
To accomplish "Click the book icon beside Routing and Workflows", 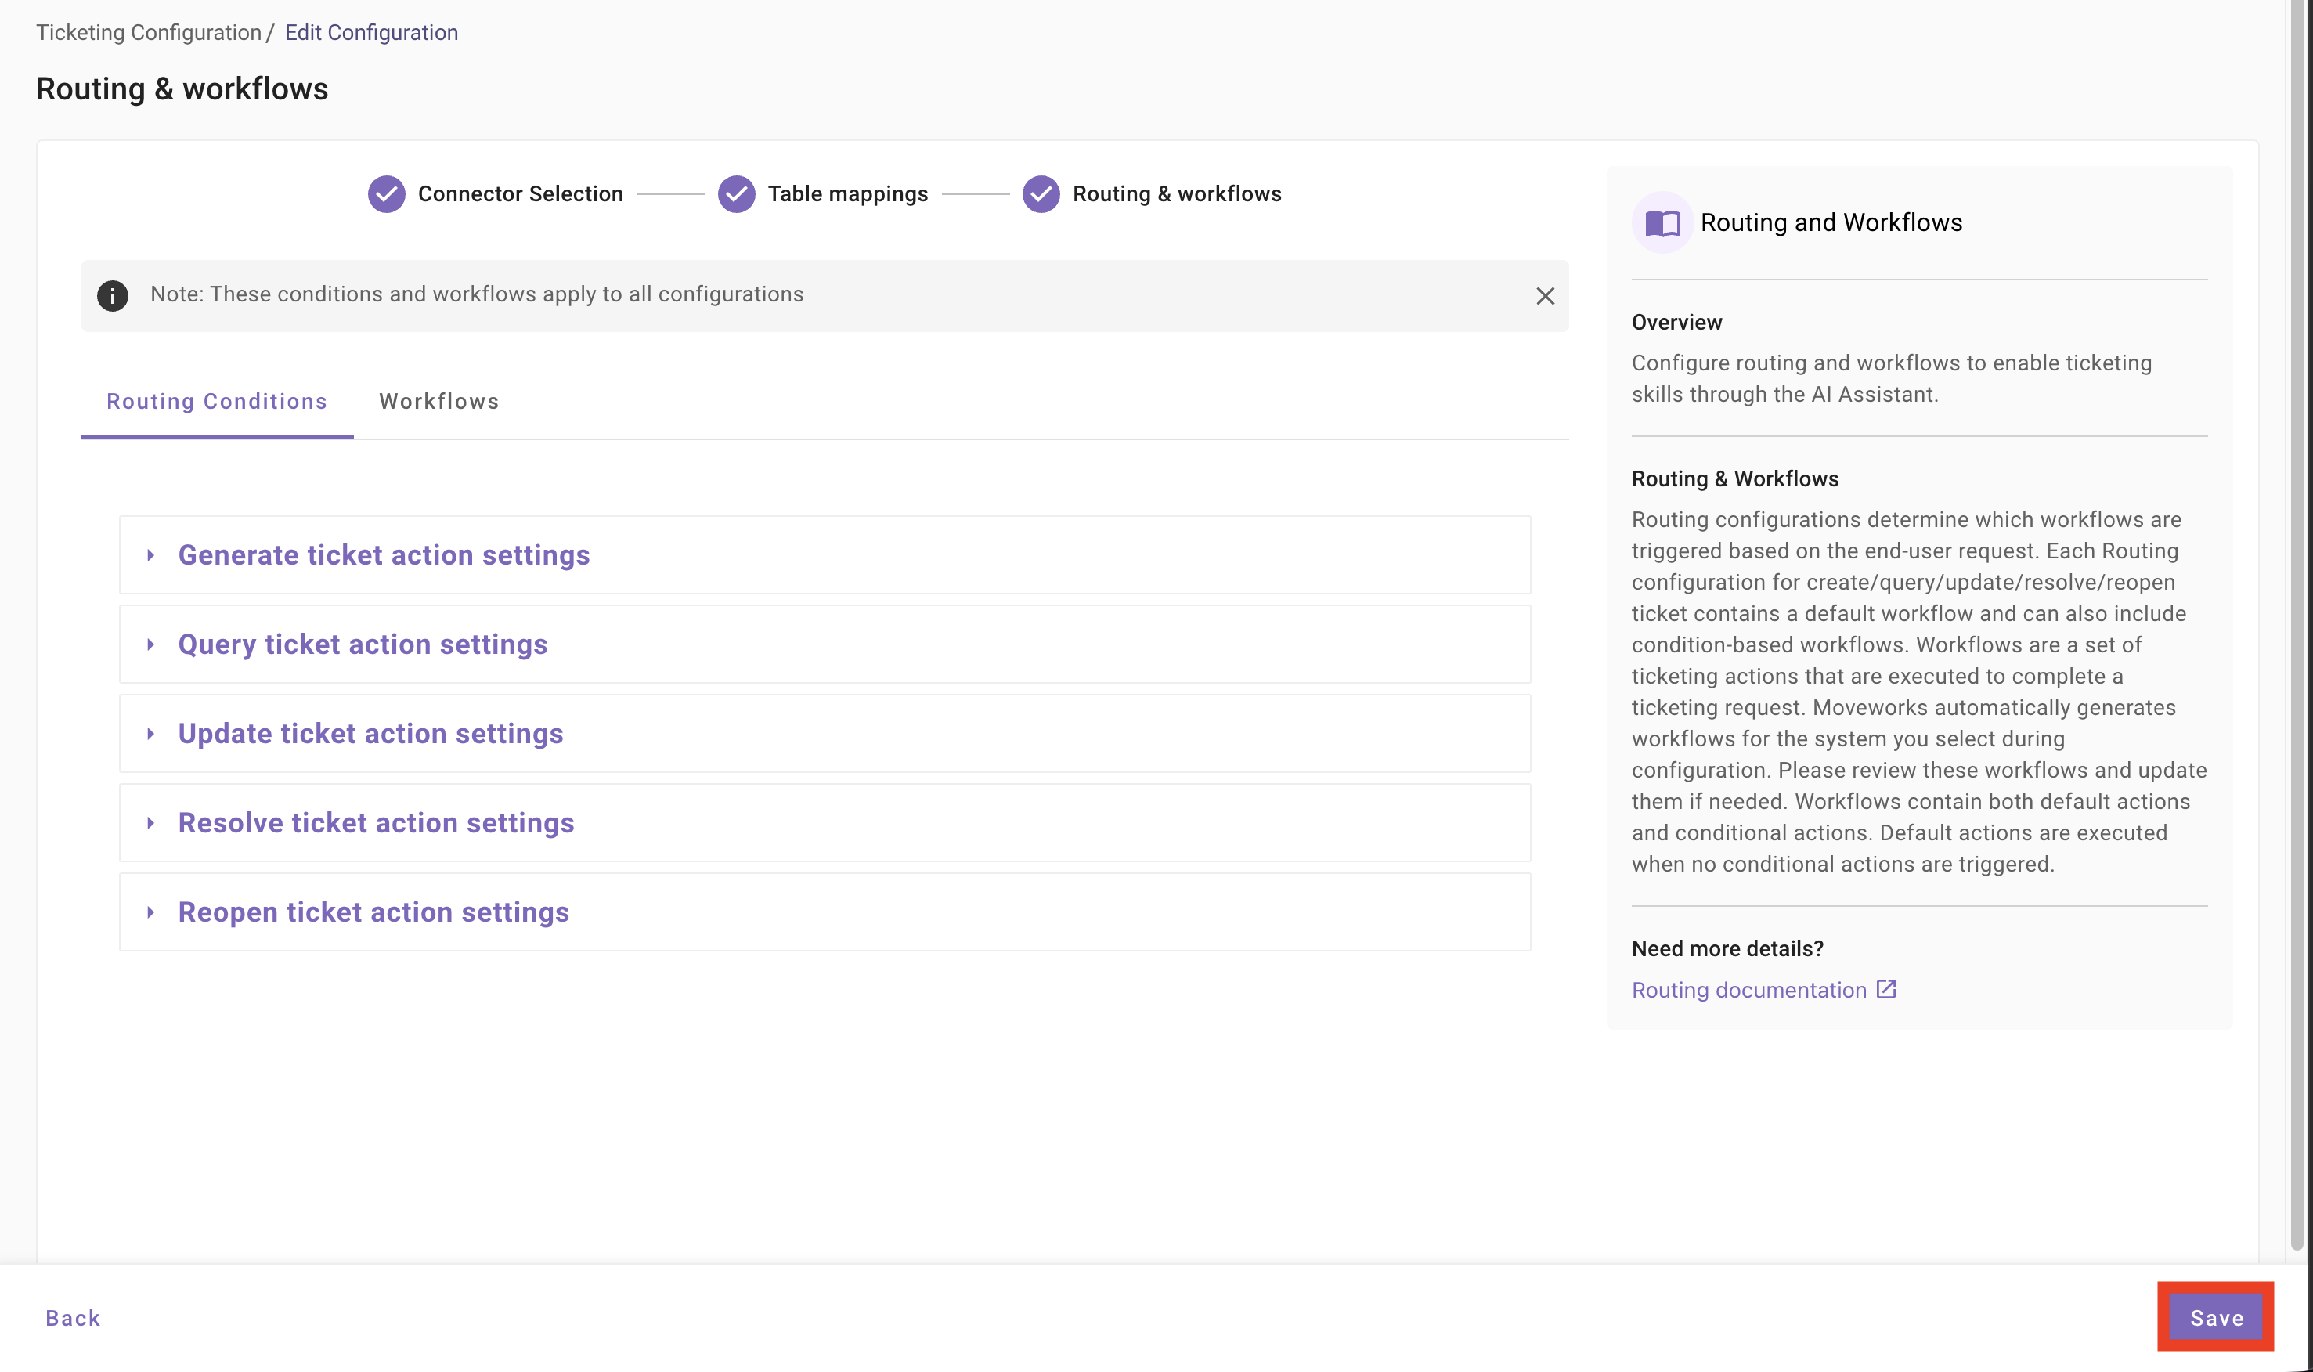I will tap(1662, 223).
